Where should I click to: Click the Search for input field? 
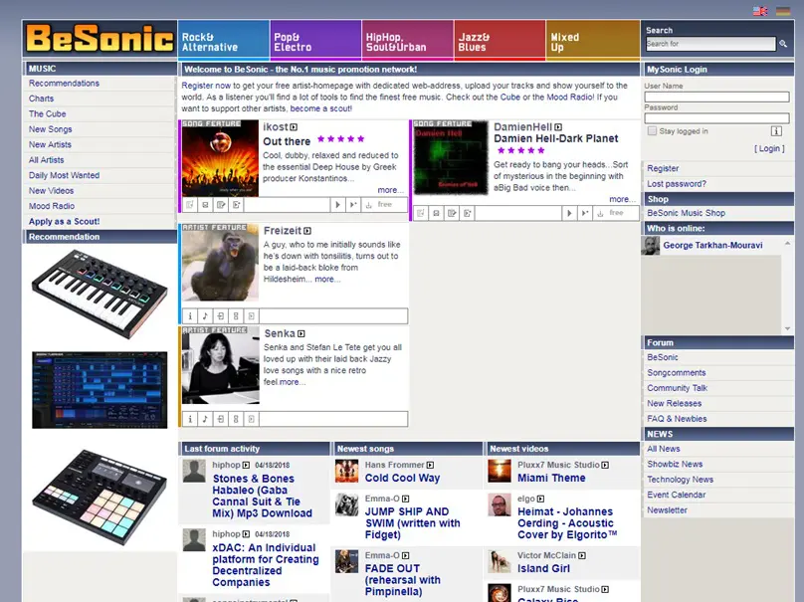click(x=710, y=44)
